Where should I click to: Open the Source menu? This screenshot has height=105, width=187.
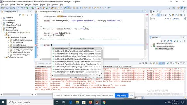12,5
